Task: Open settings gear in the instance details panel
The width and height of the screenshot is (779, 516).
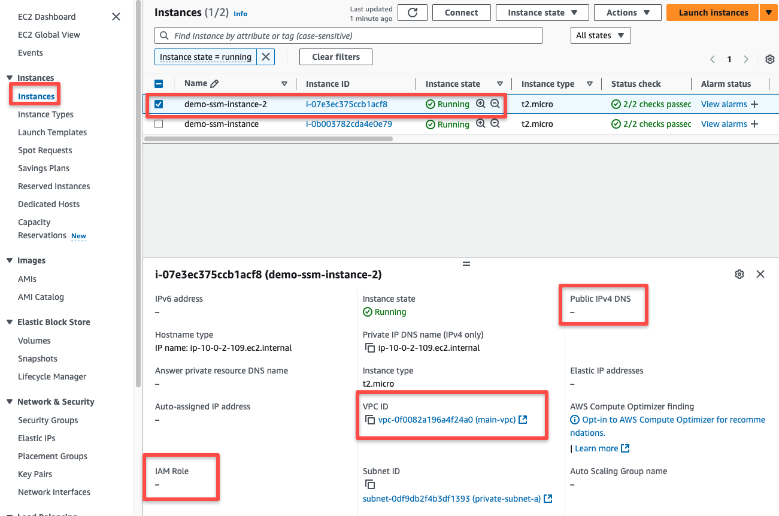Action: (739, 274)
